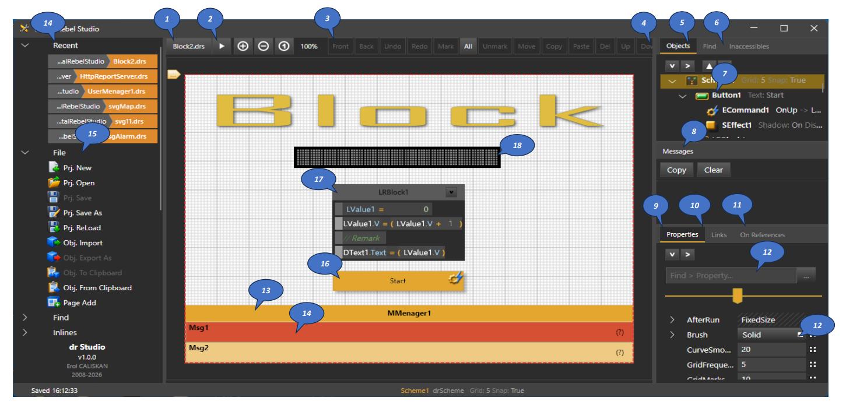The image size is (846, 415).
Task: Click the Redo toolbar button
Action: pos(419,46)
